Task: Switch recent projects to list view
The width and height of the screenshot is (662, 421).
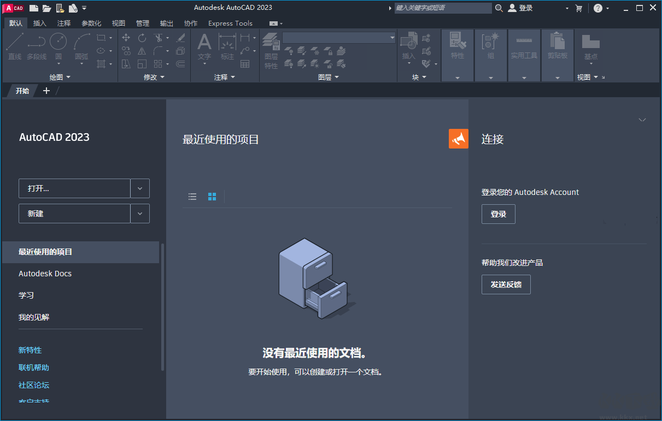Action: [x=192, y=197]
